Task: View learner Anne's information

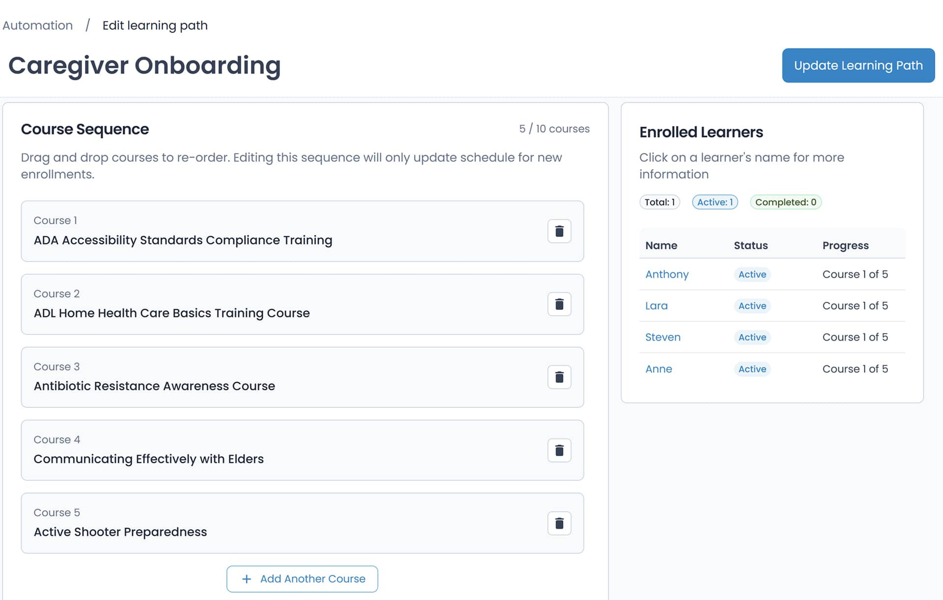Action: point(658,369)
